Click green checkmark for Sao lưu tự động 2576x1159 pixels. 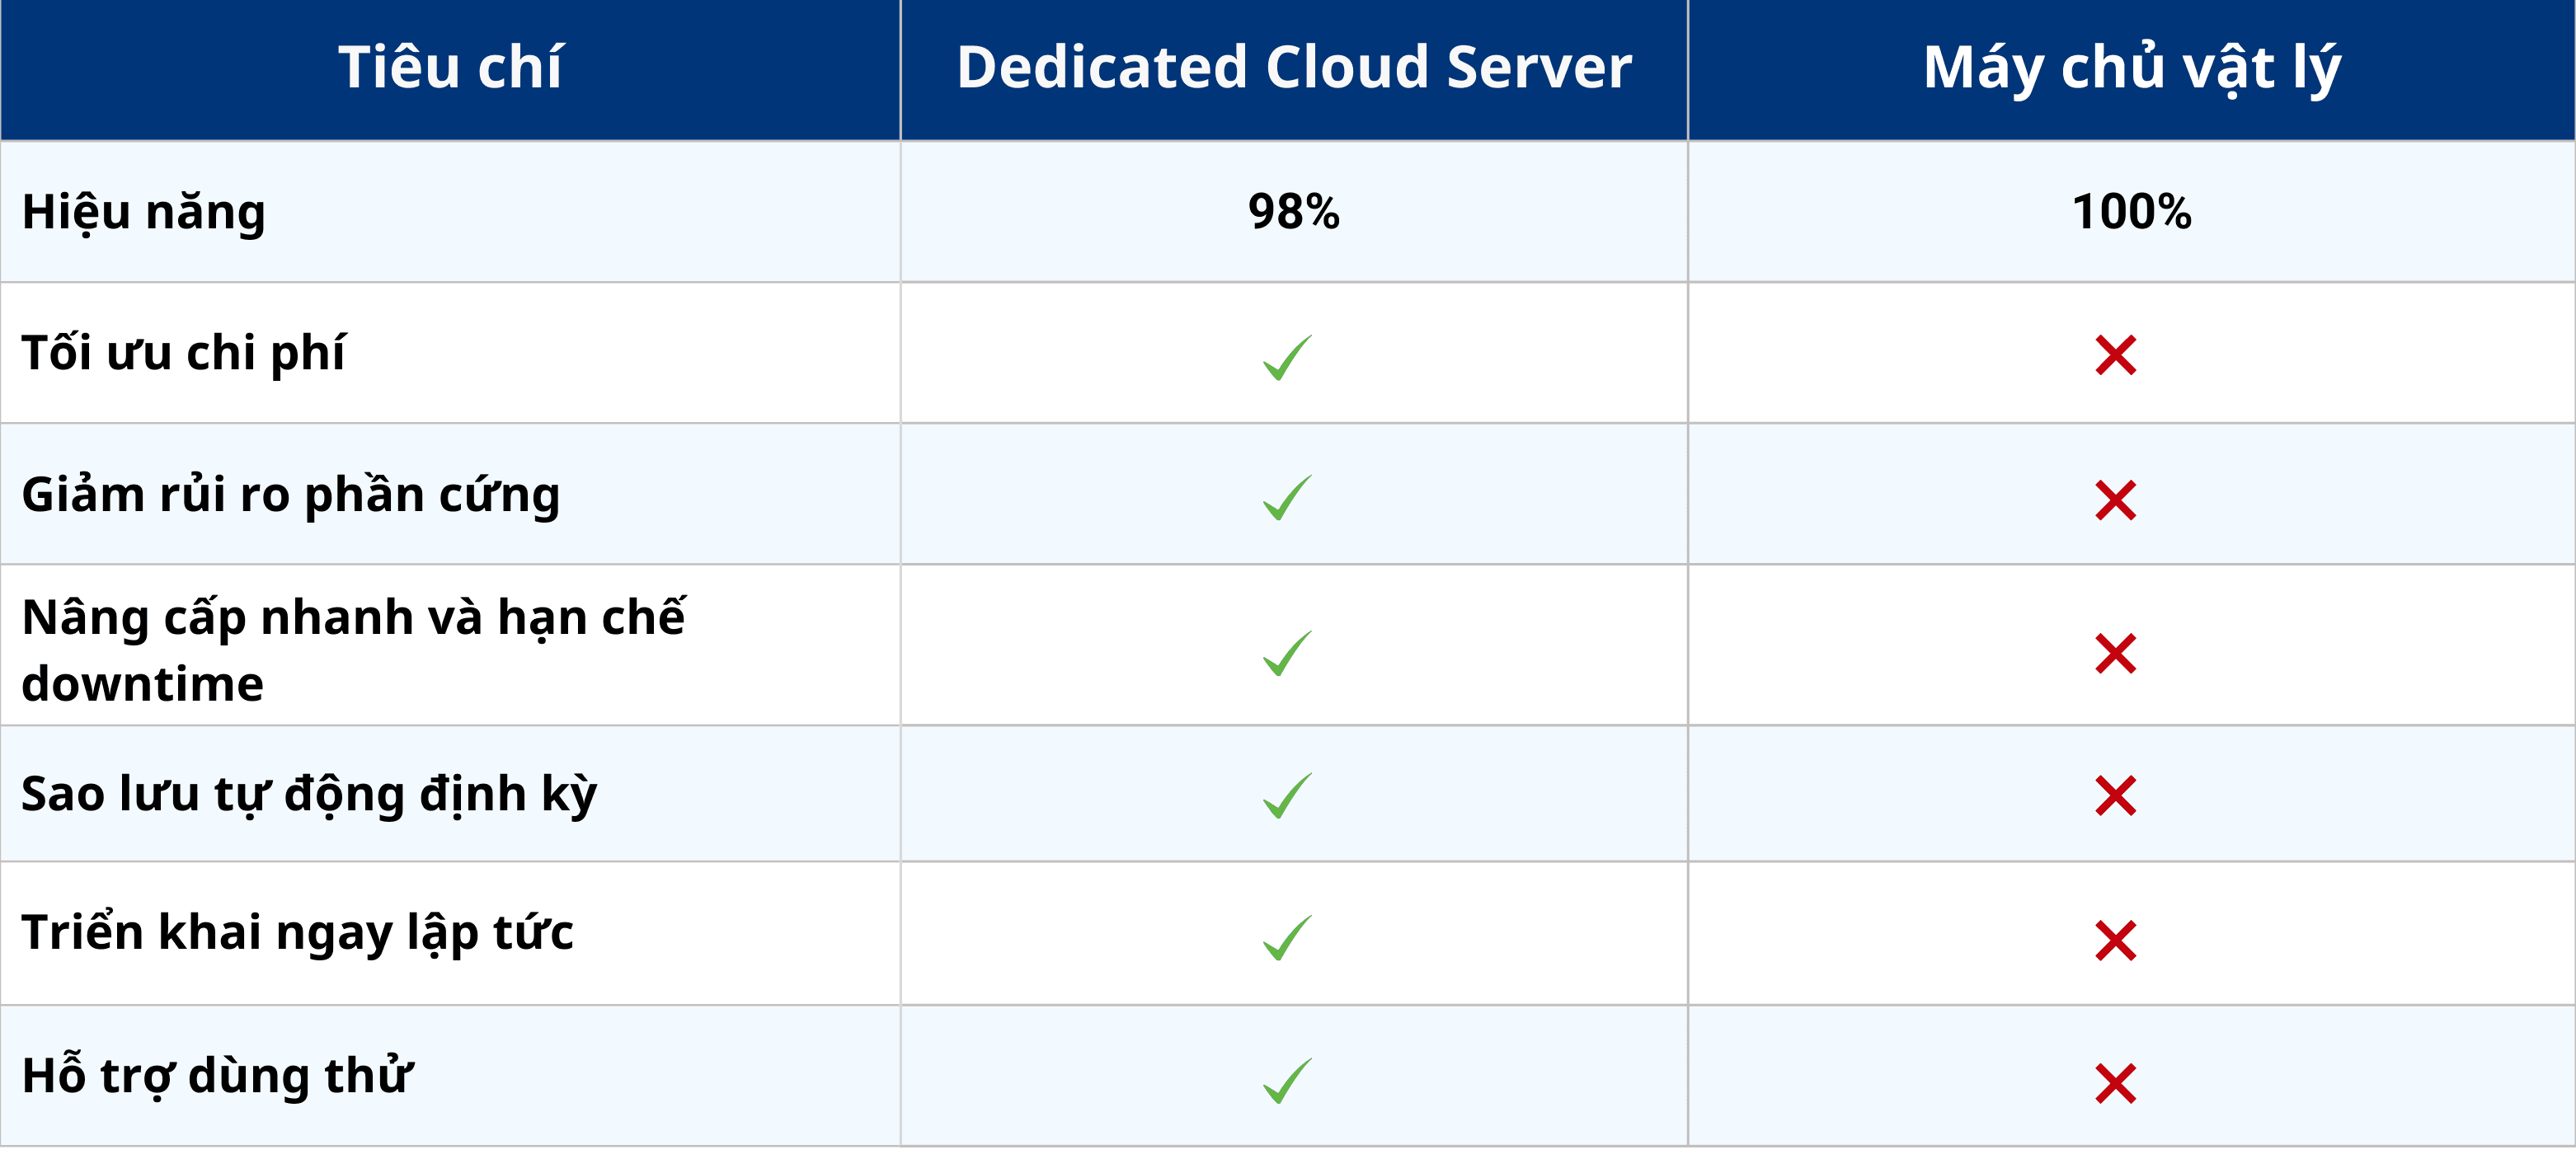click(x=1286, y=796)
